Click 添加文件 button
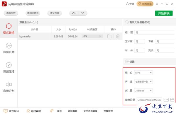 (11, 13)
